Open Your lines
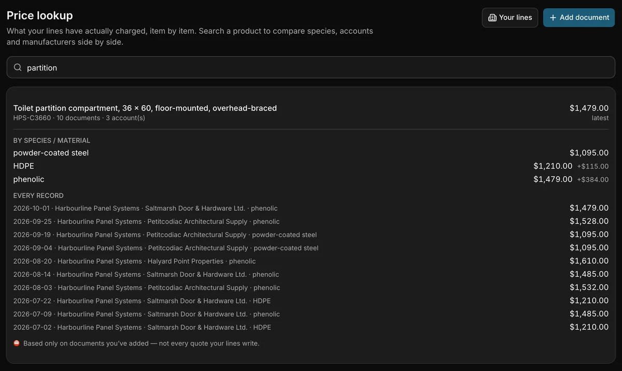This screenshot has height=371, width=622. point(510,18)
